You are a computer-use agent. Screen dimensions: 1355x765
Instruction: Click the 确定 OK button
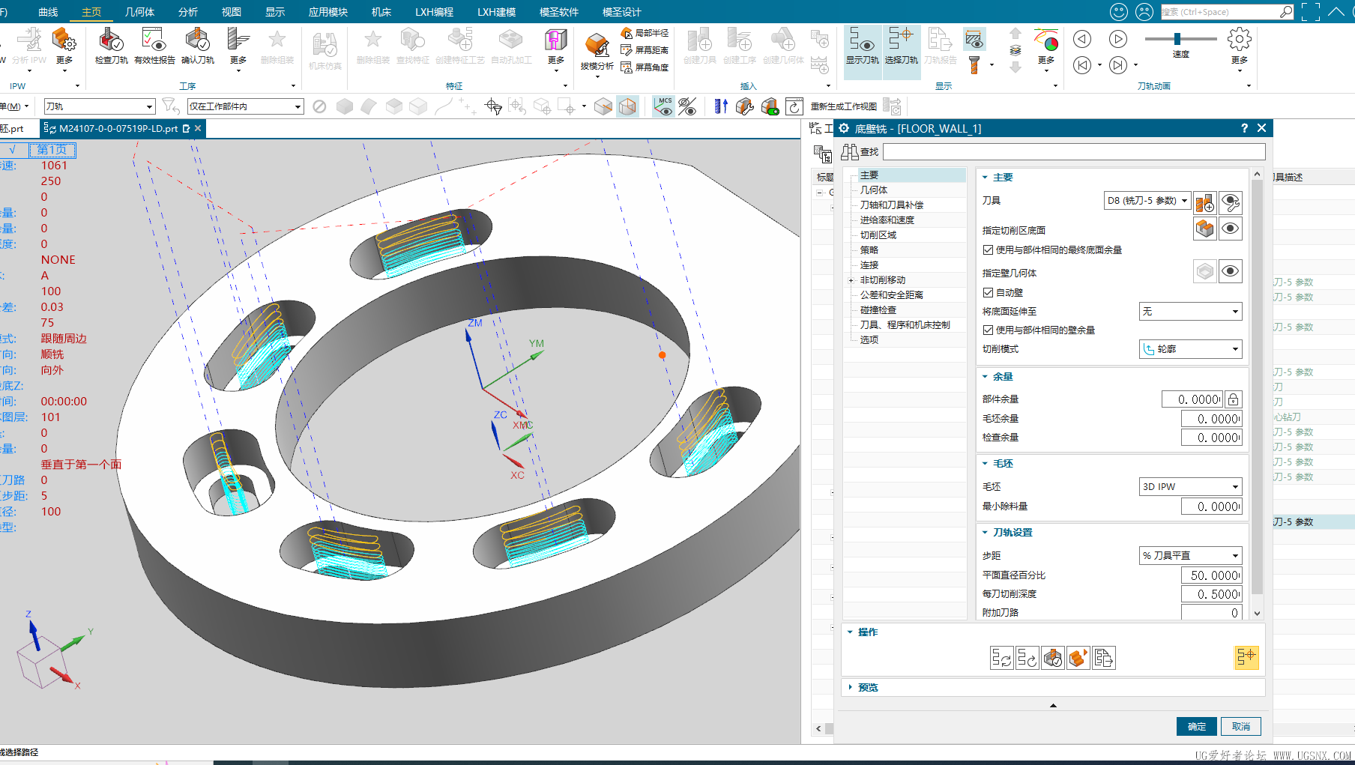(x=1197, y=726)
